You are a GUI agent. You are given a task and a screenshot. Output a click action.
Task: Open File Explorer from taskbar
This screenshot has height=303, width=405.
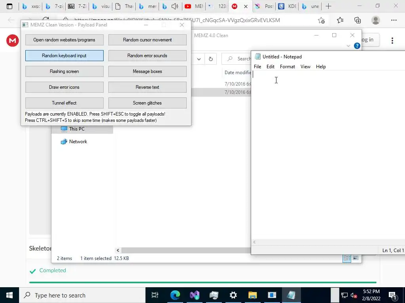(x=252, y=295)
